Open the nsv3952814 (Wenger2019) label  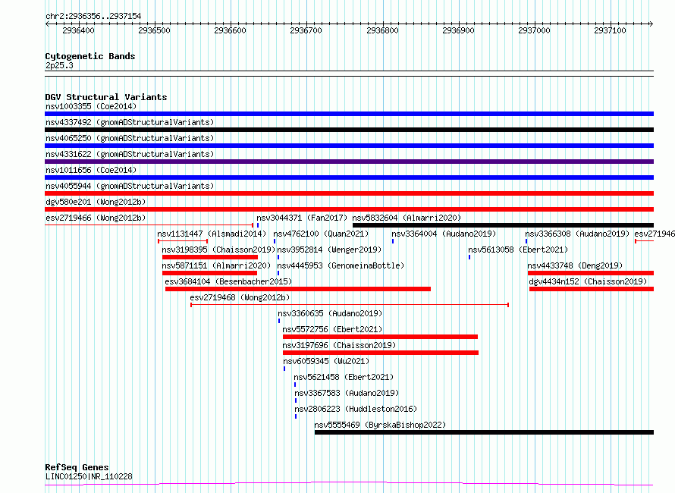click(329, 250)
